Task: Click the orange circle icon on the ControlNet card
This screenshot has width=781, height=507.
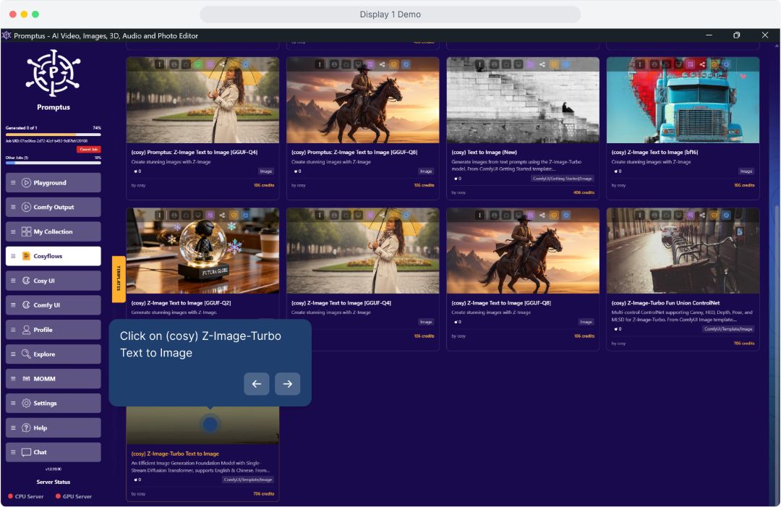Action: click(714, 216)
